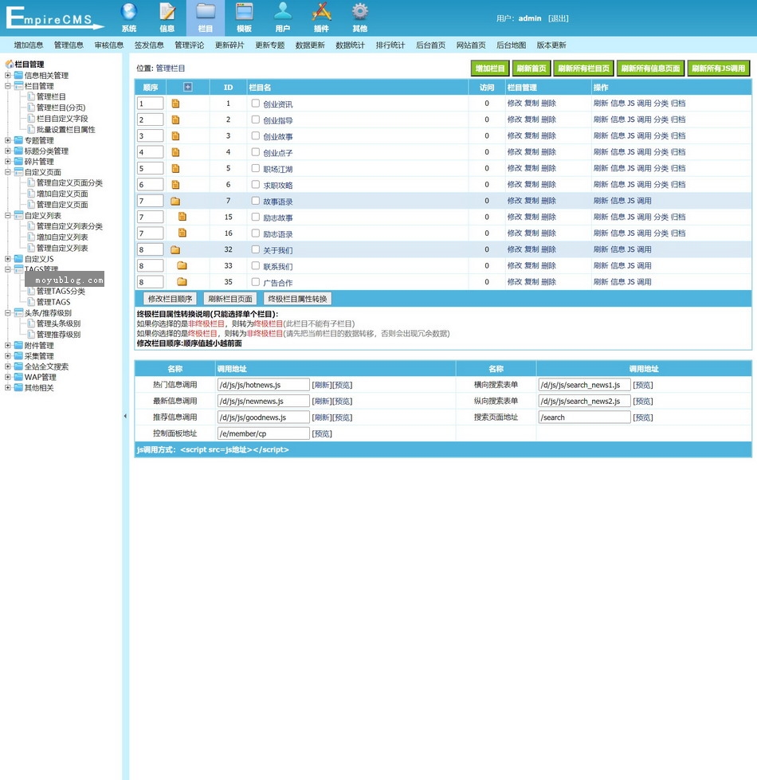Open 管理头条级别 in the sidebar tree
Viewport: 757px width, 780px height.
click(x=58, y=323)
